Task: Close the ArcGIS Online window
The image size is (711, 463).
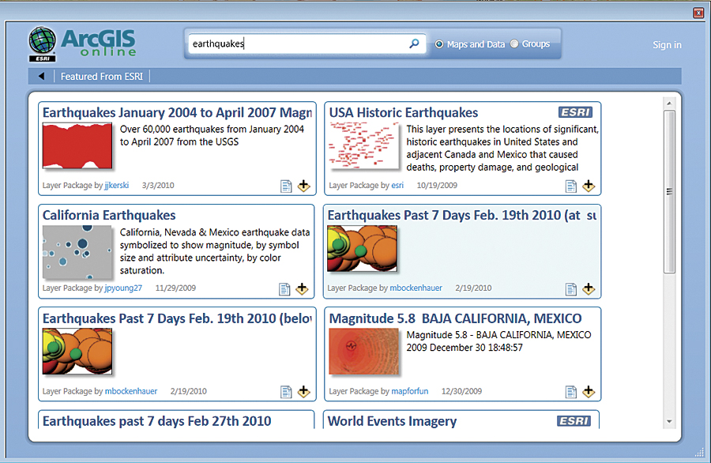Action: pyautogui.click(x=698, y=13)
